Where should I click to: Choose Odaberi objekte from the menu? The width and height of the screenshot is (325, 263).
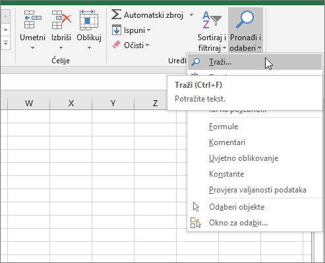point(254,207)
